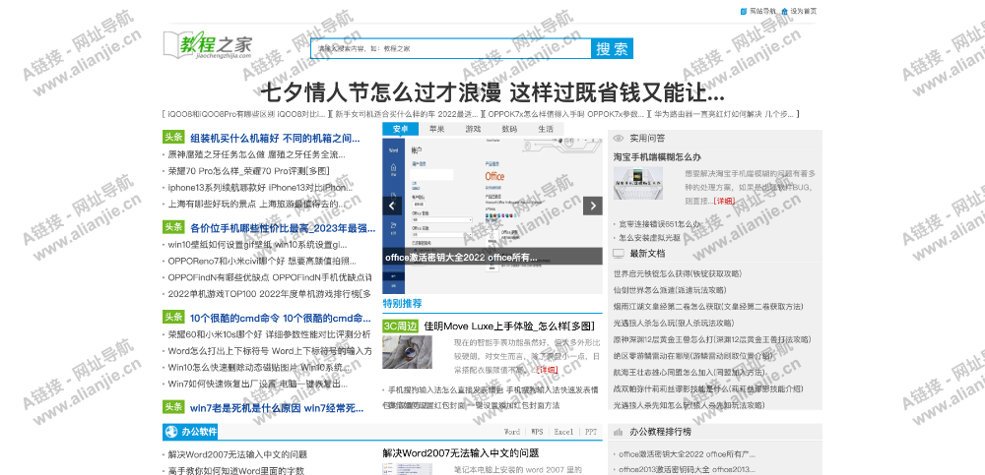Click the globe icon beside 办公软件

[170, 432]
